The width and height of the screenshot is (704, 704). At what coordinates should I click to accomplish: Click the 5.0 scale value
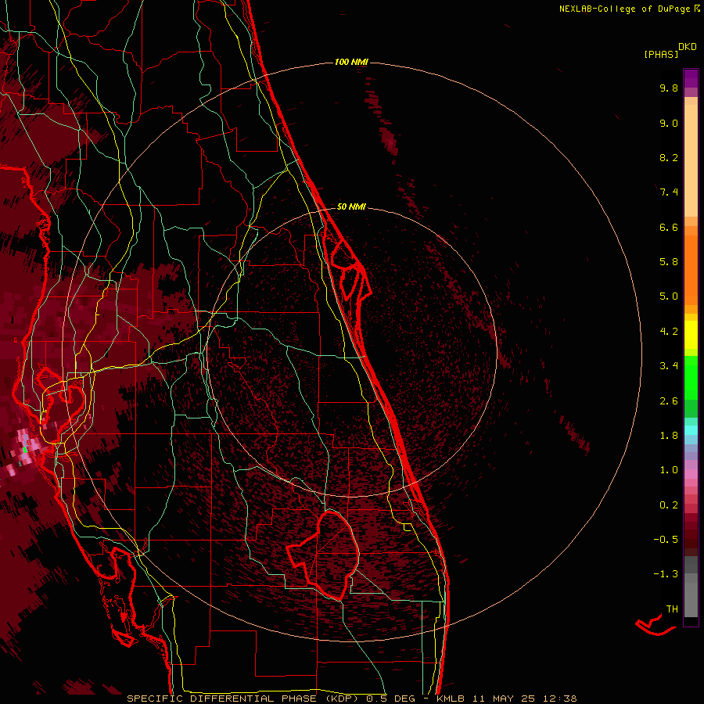click(x=669, y=296)
